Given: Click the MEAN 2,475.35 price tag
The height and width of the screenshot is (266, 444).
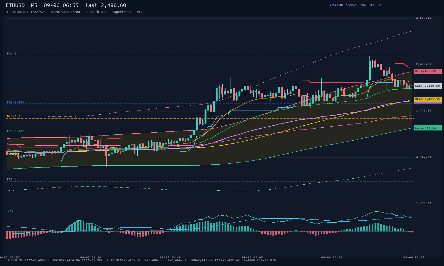Looking at the screenshot, I should (x=428, y=99).
